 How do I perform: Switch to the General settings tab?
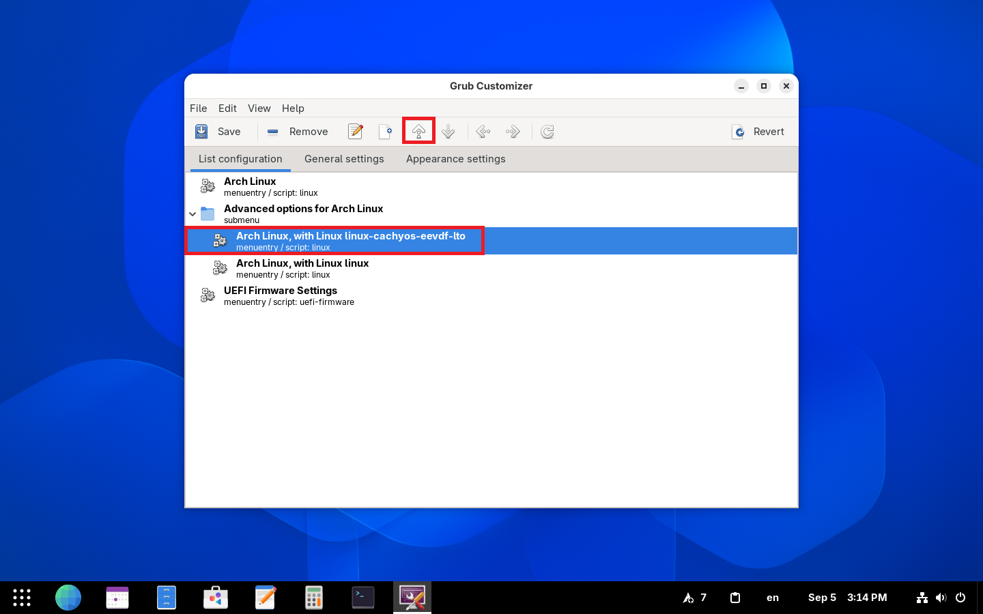point(344,159)
